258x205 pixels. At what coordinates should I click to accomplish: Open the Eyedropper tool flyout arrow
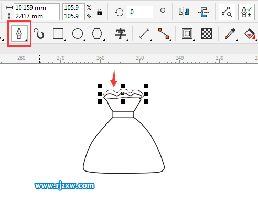(x=237, y=40)
